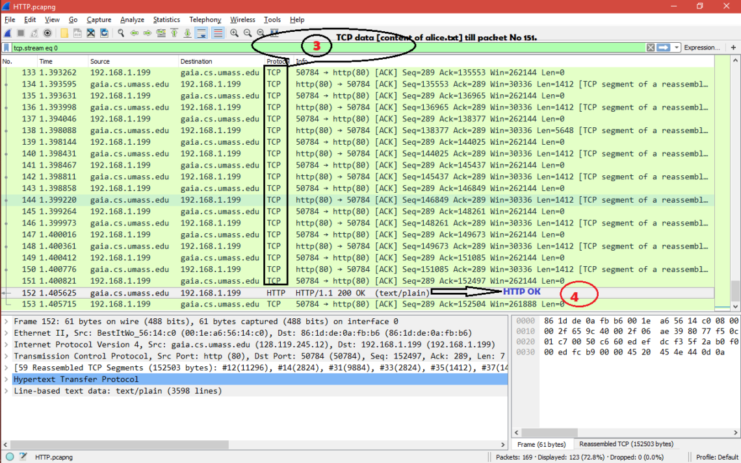Clear the display filter with X icon

(651, 47)
